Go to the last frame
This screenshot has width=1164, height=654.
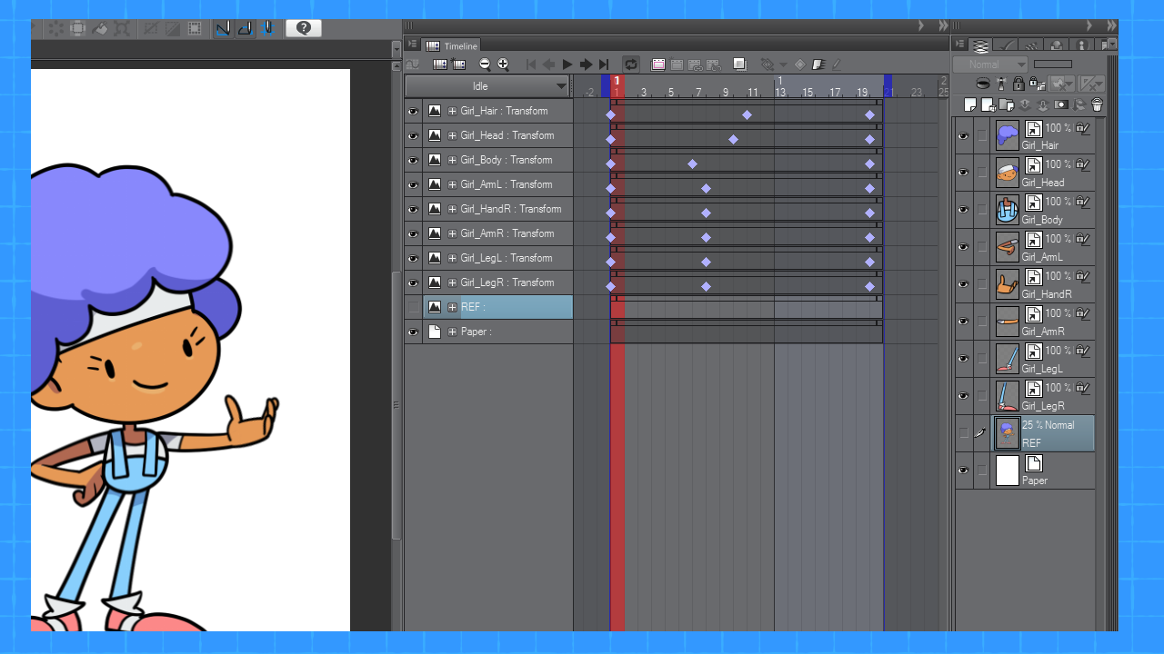pos(604,64)
